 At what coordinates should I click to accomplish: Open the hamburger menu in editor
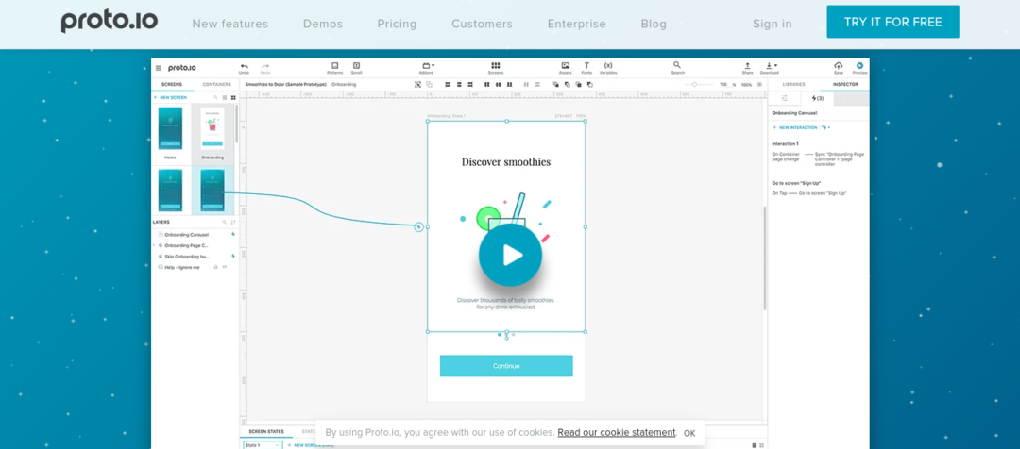click(x=158, y=68)
